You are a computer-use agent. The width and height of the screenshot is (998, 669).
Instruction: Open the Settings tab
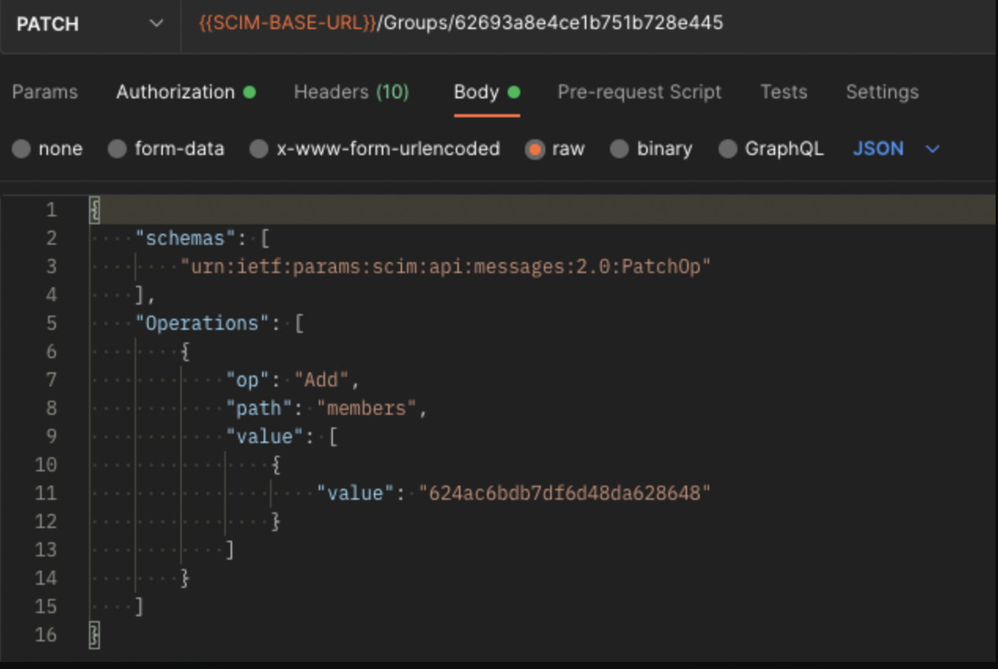click(882, 92)
